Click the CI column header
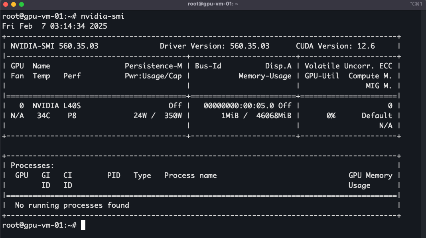 (x=68, y=176)
